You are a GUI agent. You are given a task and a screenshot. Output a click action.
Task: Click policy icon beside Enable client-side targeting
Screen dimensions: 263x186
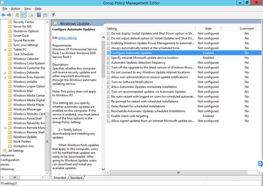pyautogui.click(x=108, y=116)
